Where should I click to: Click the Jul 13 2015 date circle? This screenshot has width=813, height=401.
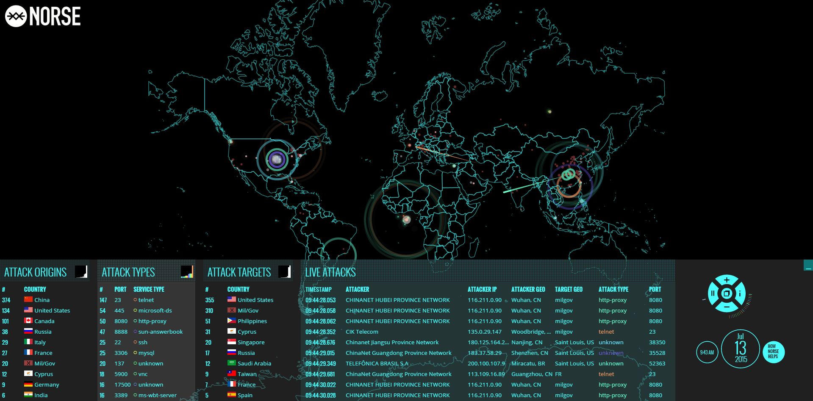741,348
